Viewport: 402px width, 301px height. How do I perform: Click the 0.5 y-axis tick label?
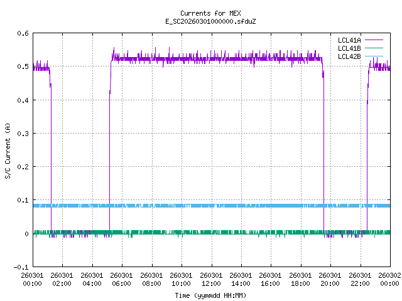[x=23, y=67]
